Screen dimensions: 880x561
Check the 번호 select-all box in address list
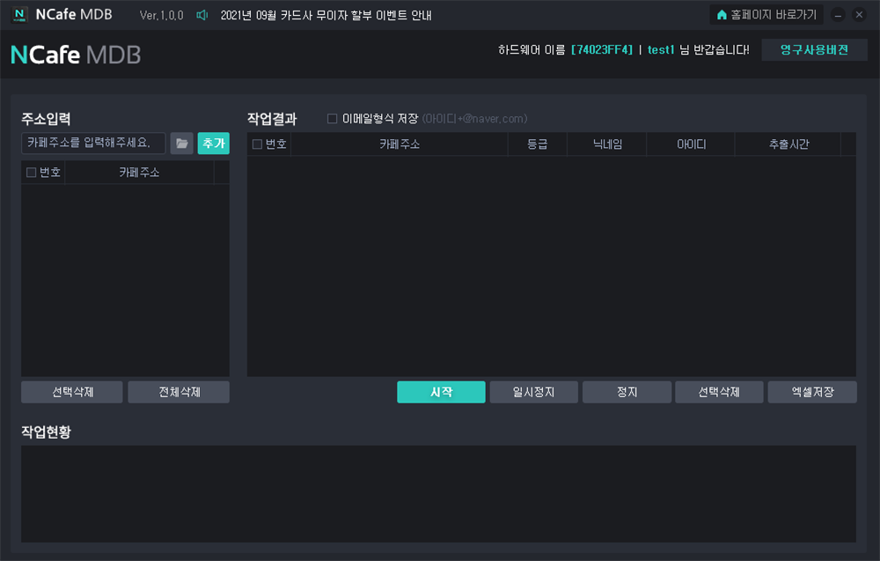(x=32, y=173)
